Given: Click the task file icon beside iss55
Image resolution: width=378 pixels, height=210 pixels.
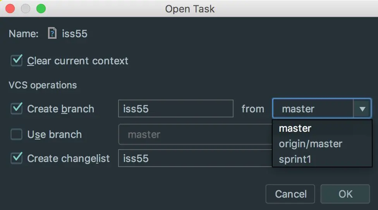Looking at the screenshot, I should [52, 33].
